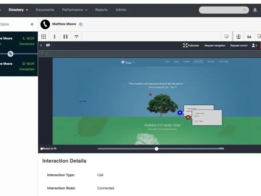
Task: Click the red annotation marker on the popup
Action: (188, 117)
